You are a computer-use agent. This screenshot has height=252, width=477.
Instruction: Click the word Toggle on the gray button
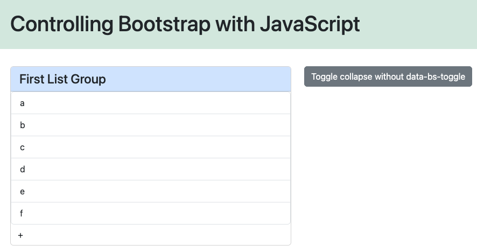tap(324, 76)
